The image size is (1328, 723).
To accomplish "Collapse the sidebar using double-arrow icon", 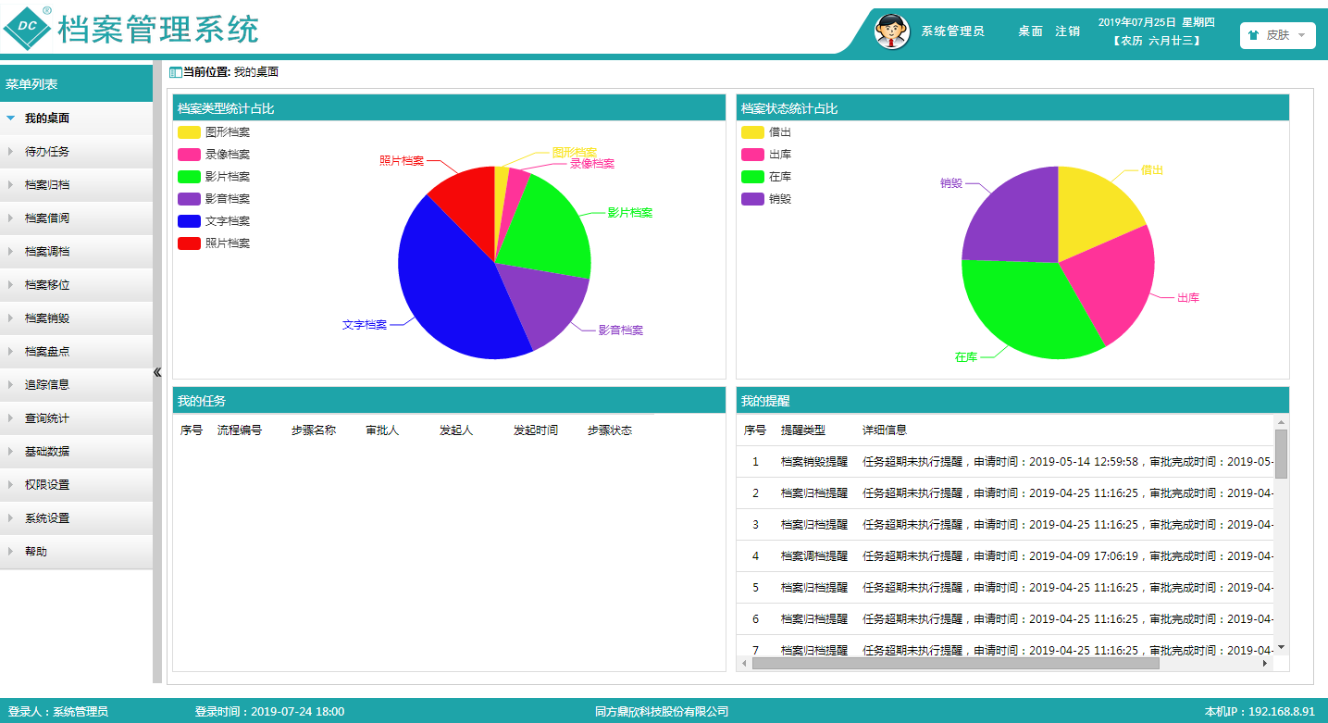I will (x=157, y=372).
